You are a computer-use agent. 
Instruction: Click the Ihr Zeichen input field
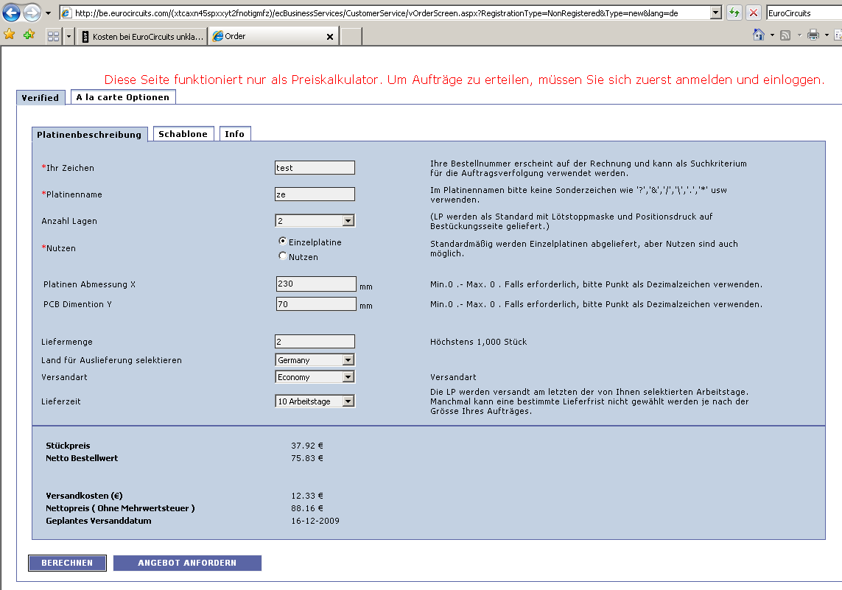pyautogui.click(x=315, y=167)
